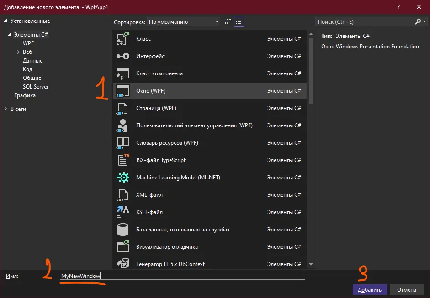
Task: Click the Генератор EF 5.x DbContext icon
Action: (122, 263)
